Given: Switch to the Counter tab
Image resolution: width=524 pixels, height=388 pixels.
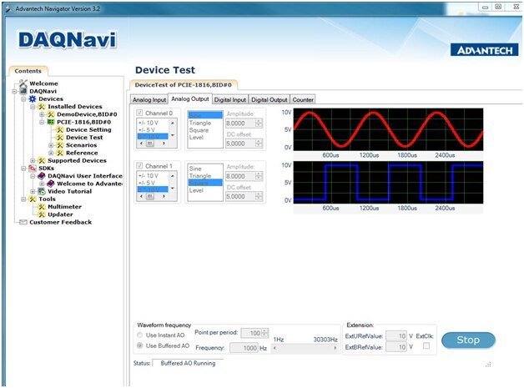Looking at the screenshot, I should coord(303,99).
